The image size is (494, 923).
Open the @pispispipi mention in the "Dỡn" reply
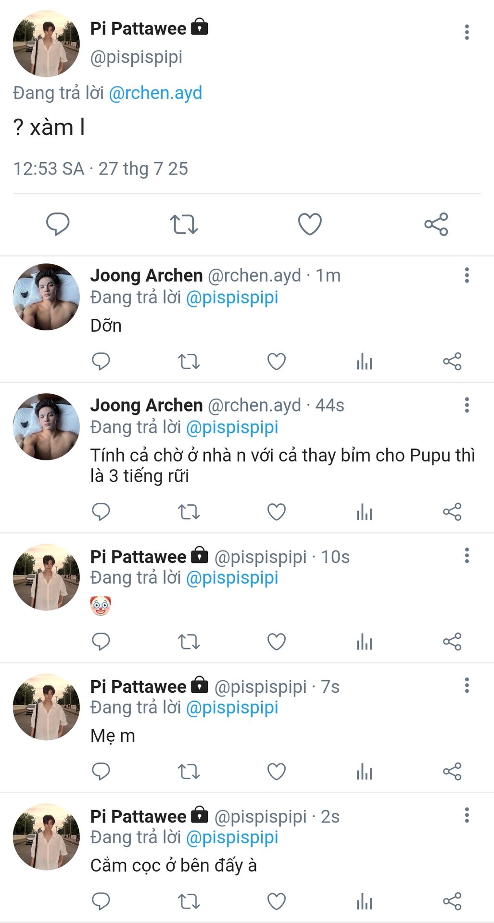(232, 298)
